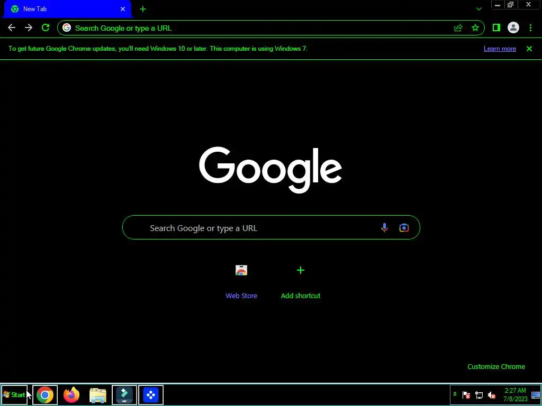Open the profile avatar menu
Image resolution: width=542 pixels, height=406 pixels.
pyautogui.click(x=513, y=27)
